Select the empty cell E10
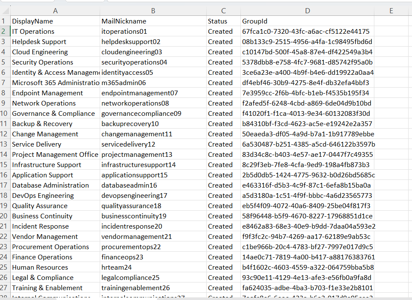Image resolution: width=412 pixels, height=300 pixels. coord(391,114)
